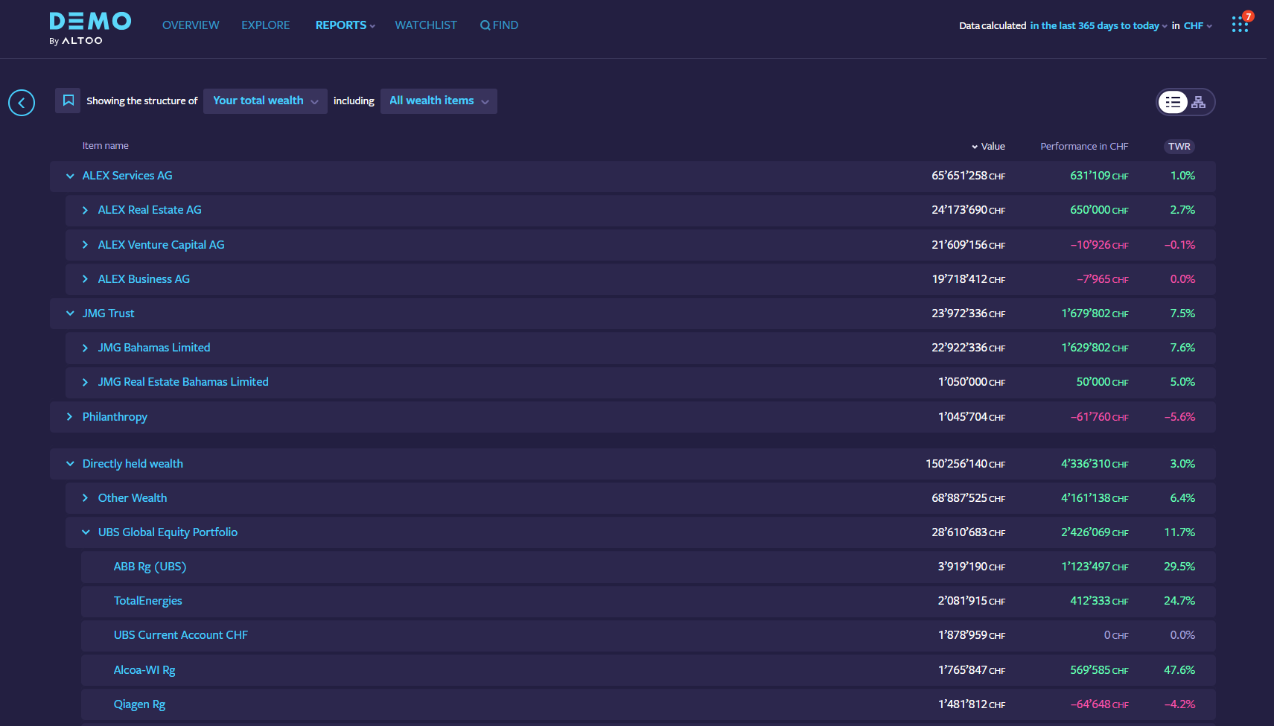Click the DEMO by Altoo logo
The width and height of the screenshot is (1274, 726).
pos(89,28)
